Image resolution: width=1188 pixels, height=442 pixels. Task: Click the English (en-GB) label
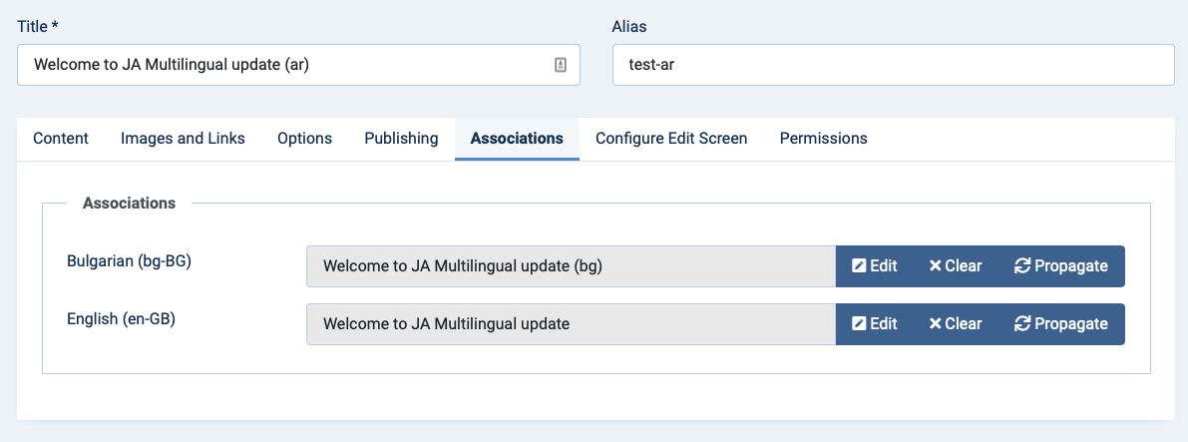click(122, 319)
